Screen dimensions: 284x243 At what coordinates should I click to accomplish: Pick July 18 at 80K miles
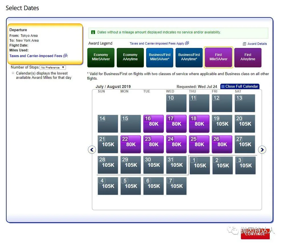click(199, 124)
